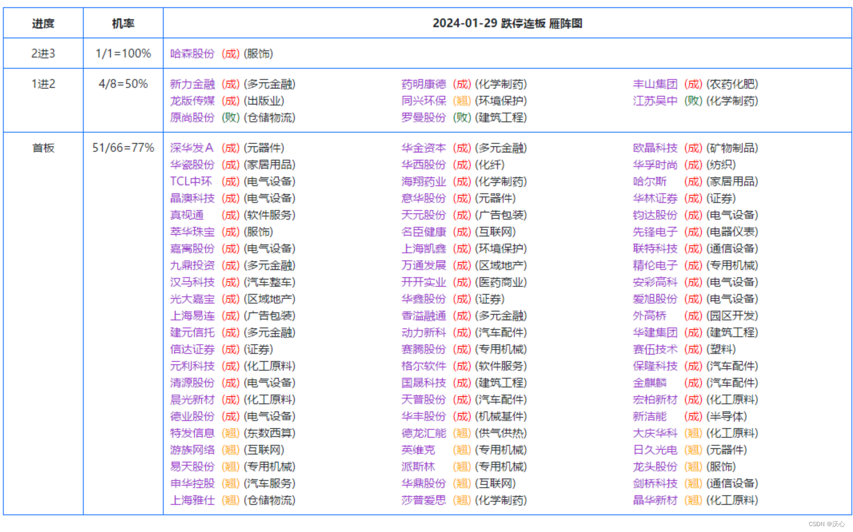
Task: Click the 机率 column header
Action: tap(123, 23)
